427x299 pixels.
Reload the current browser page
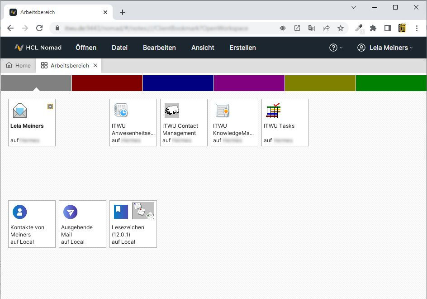tap(39, 28)
